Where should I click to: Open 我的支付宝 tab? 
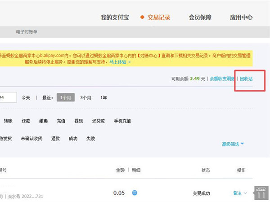[115, 18]
